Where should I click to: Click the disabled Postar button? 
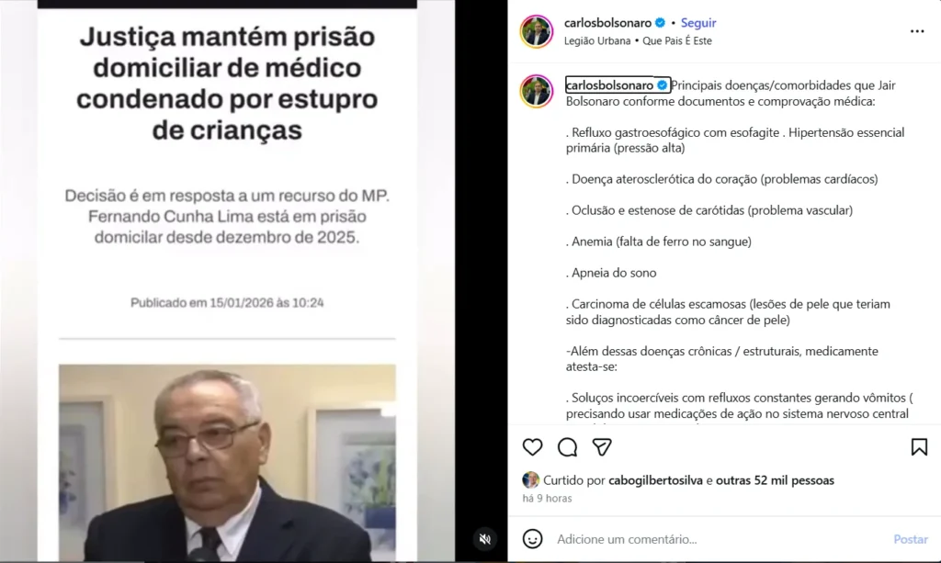tap(911, 539)
